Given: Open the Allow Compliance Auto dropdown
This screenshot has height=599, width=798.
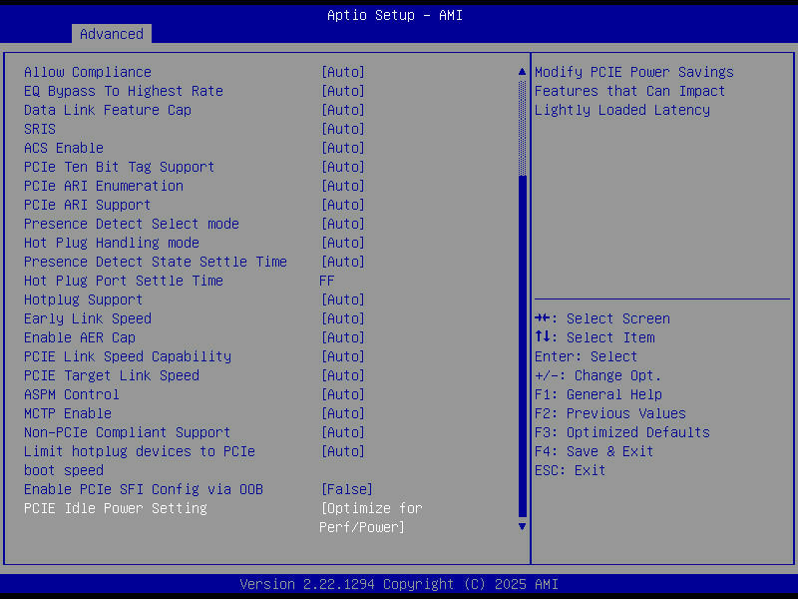Looking at the screenshot, I should tap(343, 71).
